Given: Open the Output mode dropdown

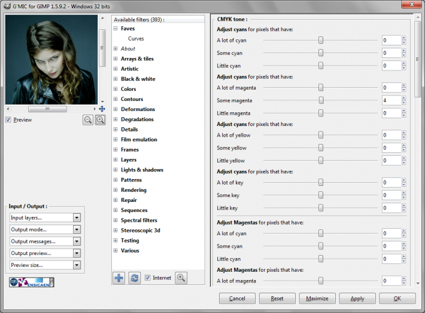Looking at the screenshot, I should 45,229.
